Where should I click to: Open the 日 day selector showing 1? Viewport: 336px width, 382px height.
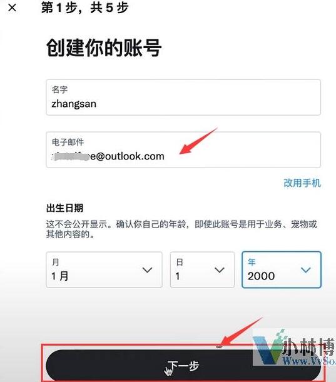202,269
